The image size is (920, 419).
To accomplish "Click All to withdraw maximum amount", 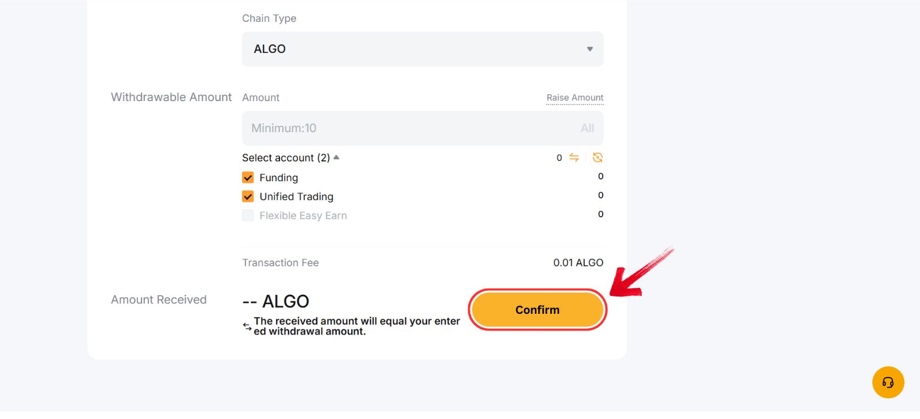I will click(587, 128).
